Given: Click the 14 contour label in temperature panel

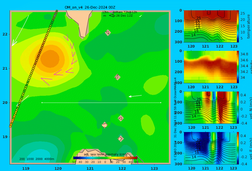Looking at the screenshot, I should click(193, 35).
